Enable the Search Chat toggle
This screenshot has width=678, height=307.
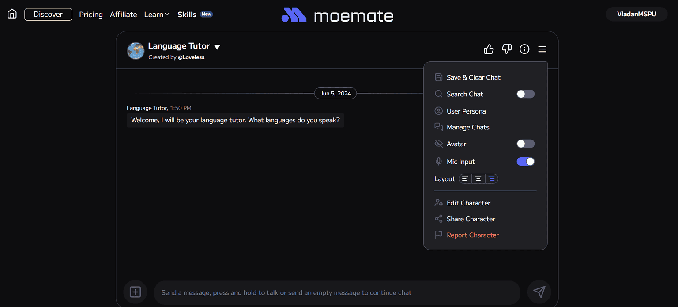pyautogui.click(x=525, y=94)
